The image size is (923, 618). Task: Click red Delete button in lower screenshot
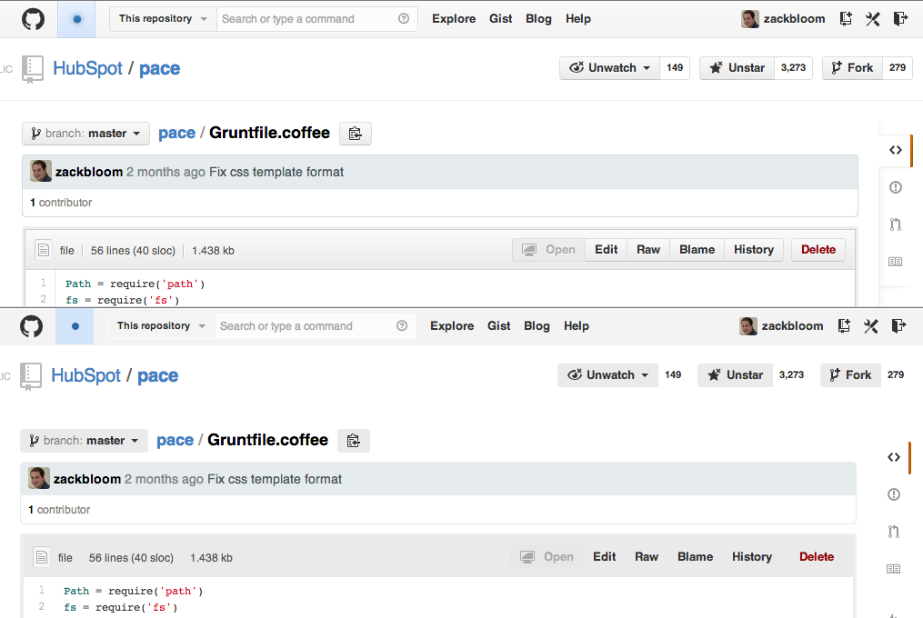click(817, 557)
